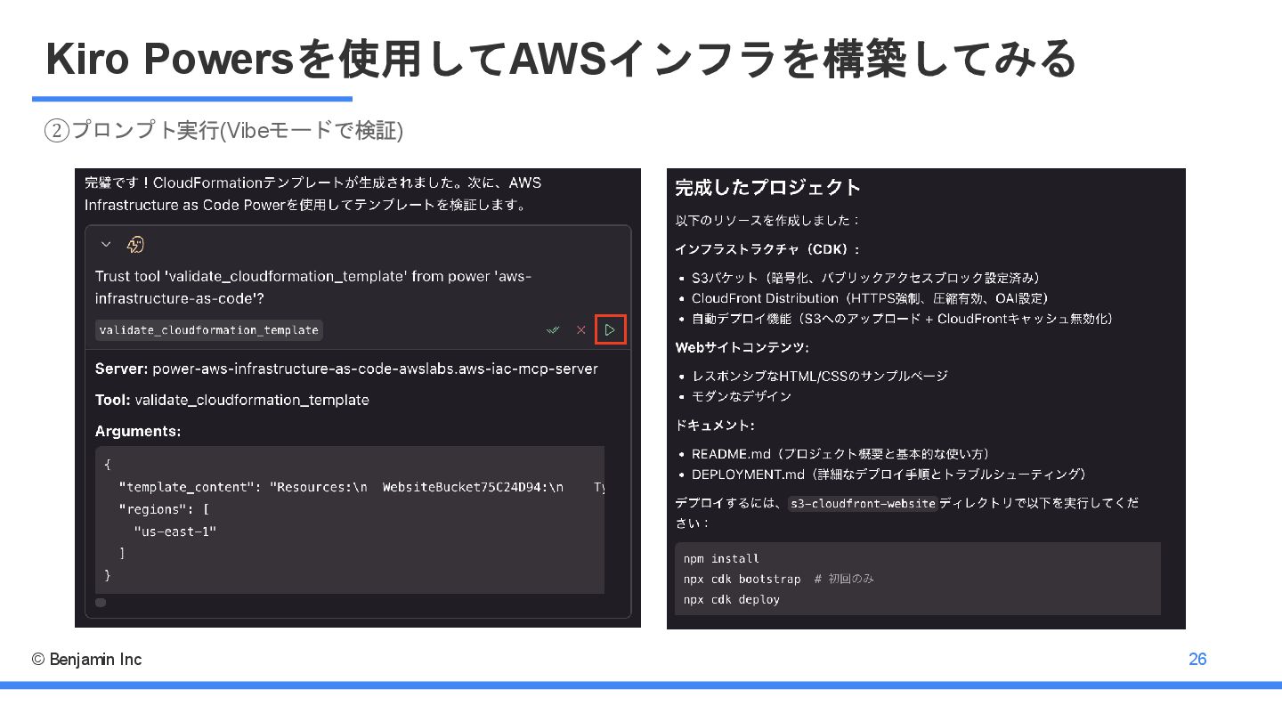Click the npx cdk deploy command line
Image resolution: width=1282 pixels, height=722 pixels.
pos(732,600)
